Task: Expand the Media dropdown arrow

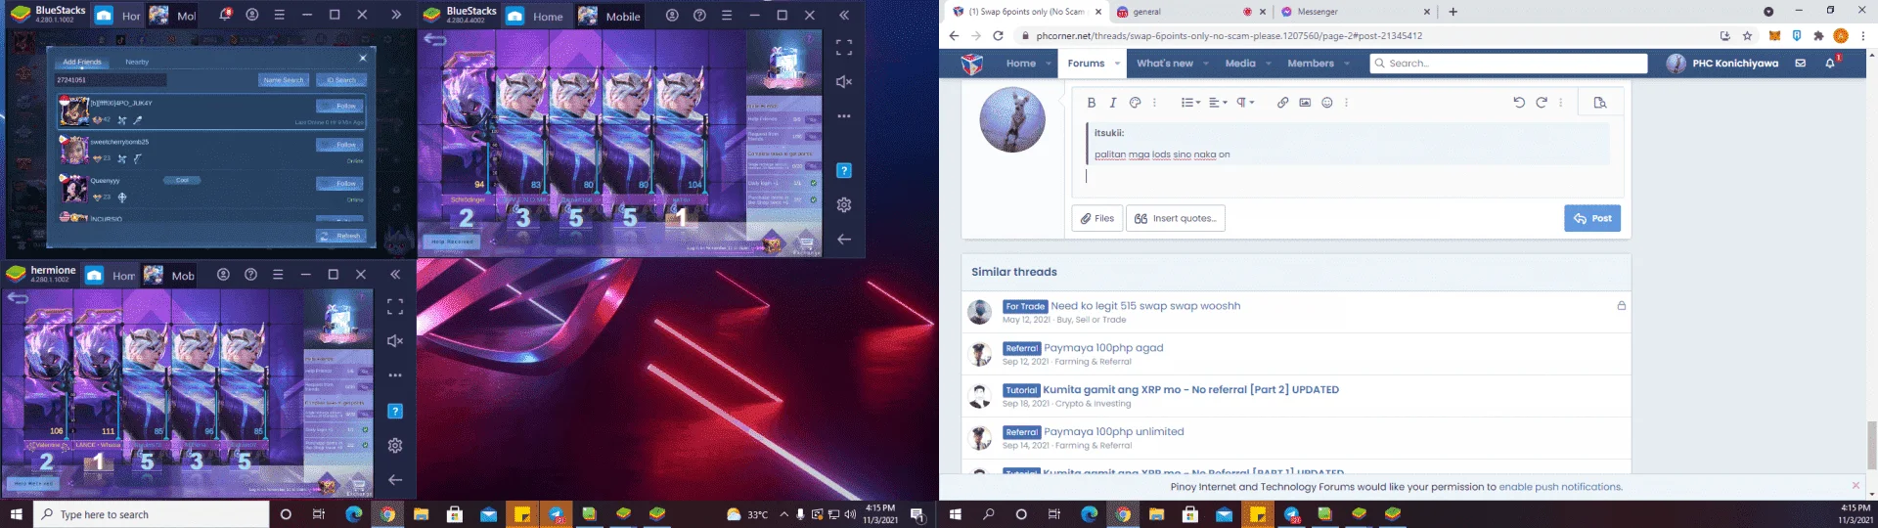Action: (1269, 64)
